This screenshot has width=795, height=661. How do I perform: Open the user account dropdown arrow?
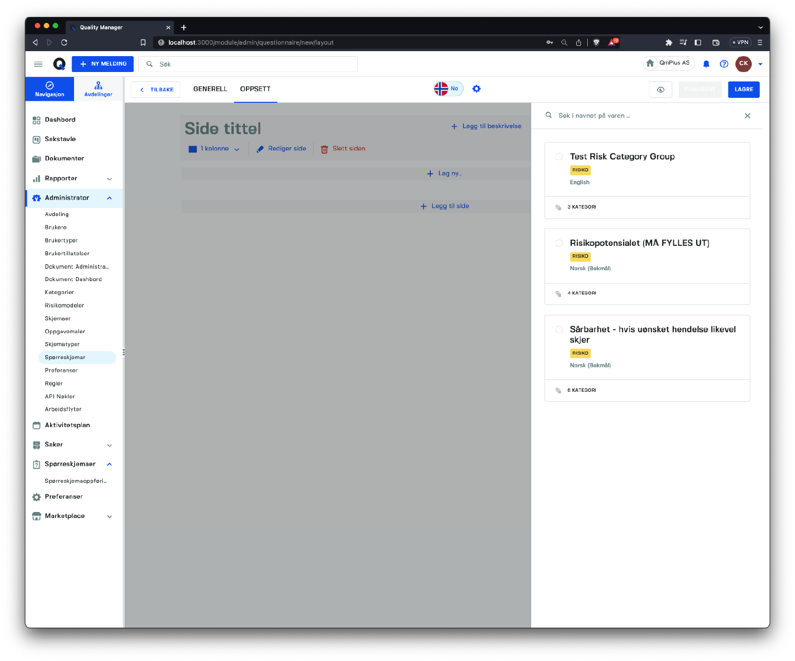[760, 64]
